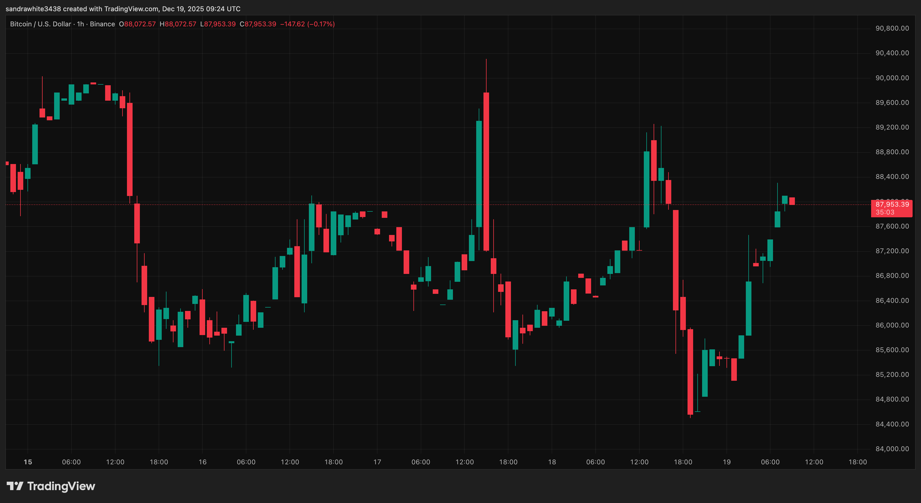Click the 35:03 candle countdown timer
Viewport: 921px width, 503px height.
(885, 212)
